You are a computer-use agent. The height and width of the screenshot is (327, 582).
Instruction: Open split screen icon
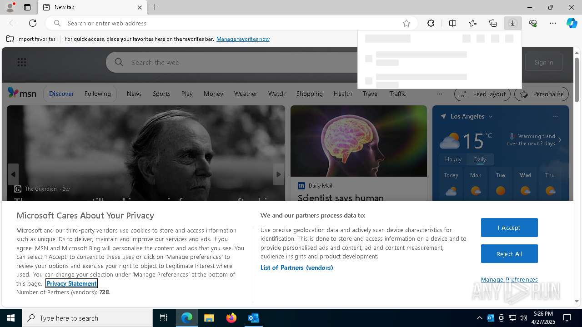pyautogui.click(x=452, y=23)
